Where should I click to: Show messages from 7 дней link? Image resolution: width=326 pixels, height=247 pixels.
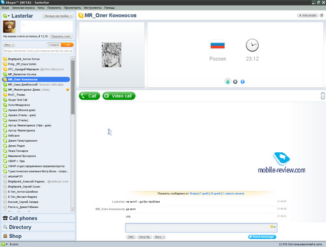(x=204, y=193)
